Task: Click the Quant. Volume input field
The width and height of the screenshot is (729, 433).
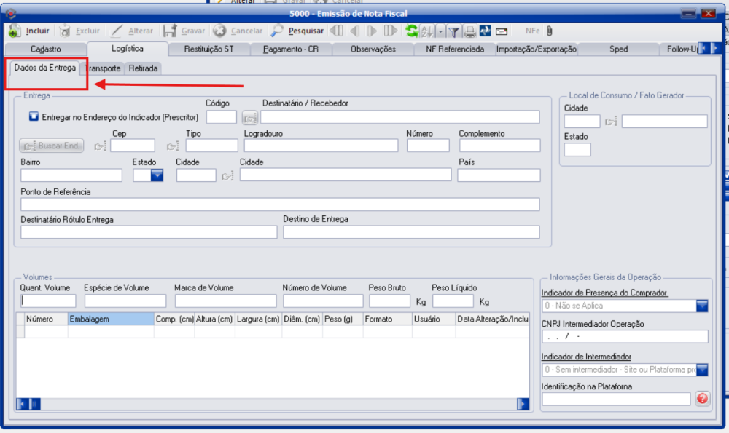Action: tap(48, 301)
